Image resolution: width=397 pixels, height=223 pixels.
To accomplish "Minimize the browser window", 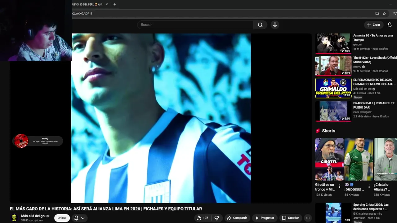I will [x=390, y=4].
